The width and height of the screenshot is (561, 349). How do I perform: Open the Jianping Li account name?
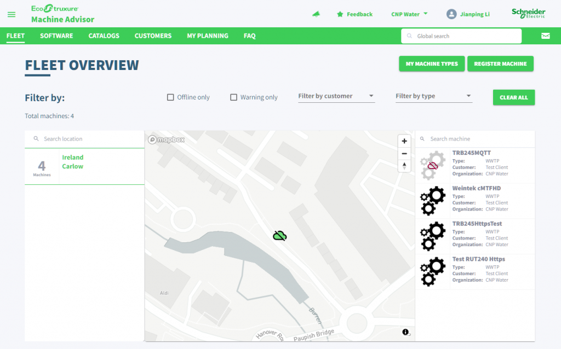pos(475,14)
